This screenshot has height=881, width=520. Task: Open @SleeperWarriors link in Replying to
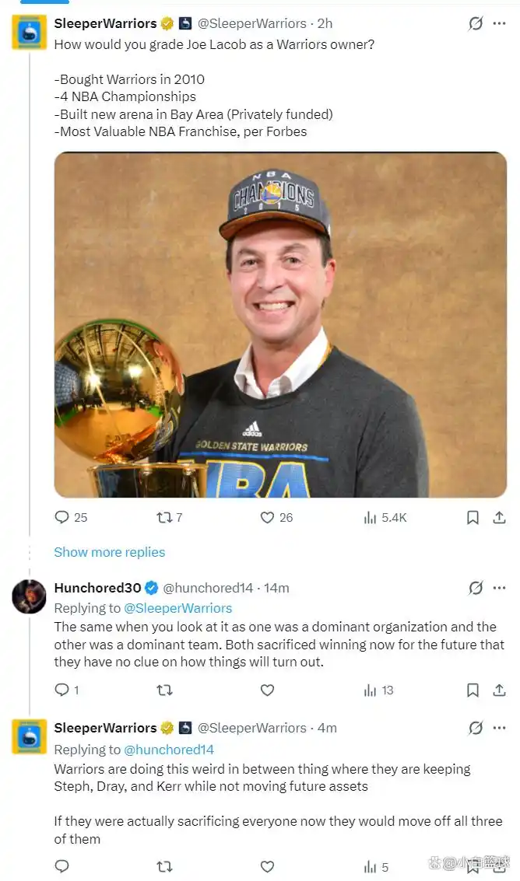tap(177, 608)
